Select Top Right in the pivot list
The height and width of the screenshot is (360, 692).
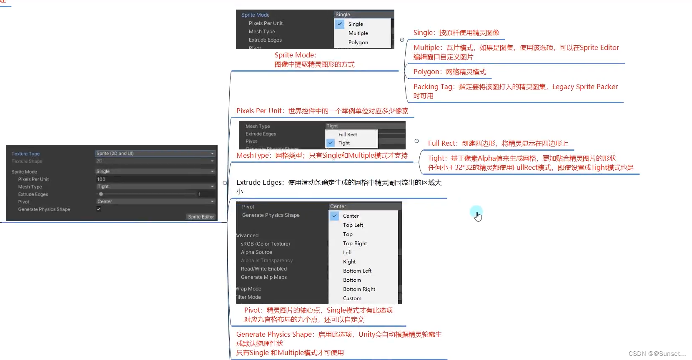coord(364,243)
